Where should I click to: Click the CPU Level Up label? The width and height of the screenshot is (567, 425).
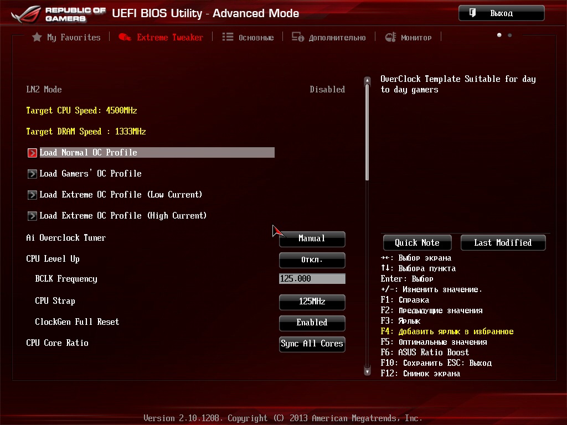click(53, 259)
